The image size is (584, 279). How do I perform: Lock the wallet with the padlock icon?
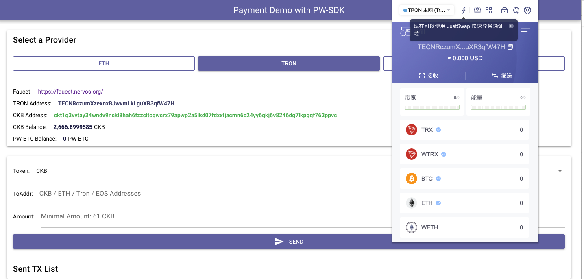504,10
